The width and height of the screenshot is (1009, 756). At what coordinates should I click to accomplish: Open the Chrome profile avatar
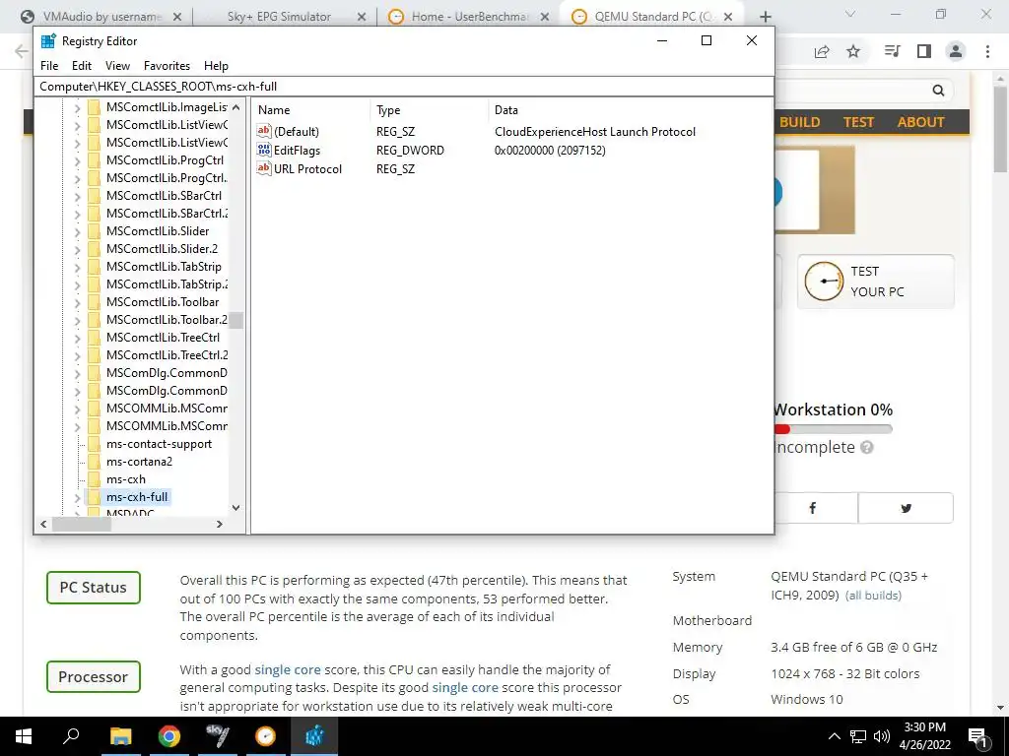(956, 51)
